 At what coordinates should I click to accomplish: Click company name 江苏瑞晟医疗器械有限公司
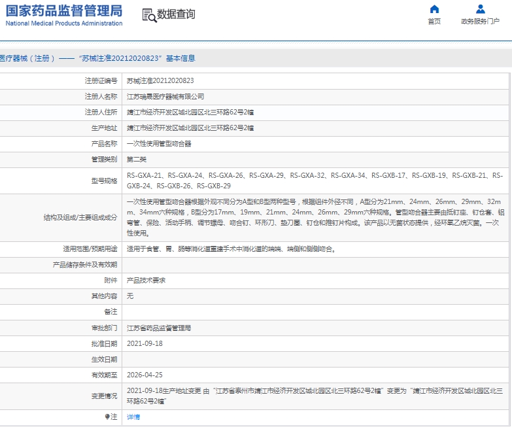click(x=165, y=97)
